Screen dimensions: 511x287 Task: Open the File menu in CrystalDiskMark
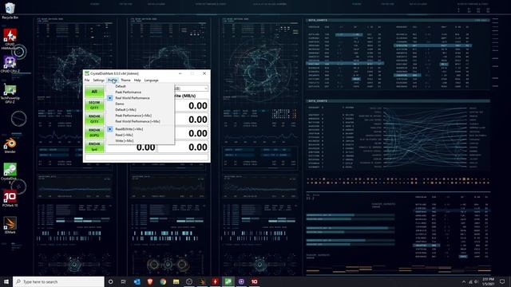tap(87, 80)
